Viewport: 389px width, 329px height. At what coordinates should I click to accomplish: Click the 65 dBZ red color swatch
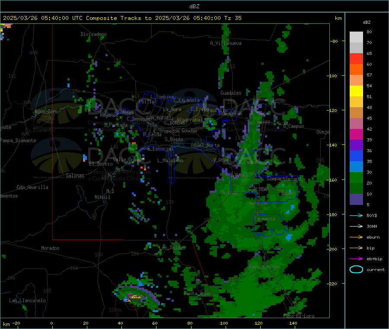(356, 58)
